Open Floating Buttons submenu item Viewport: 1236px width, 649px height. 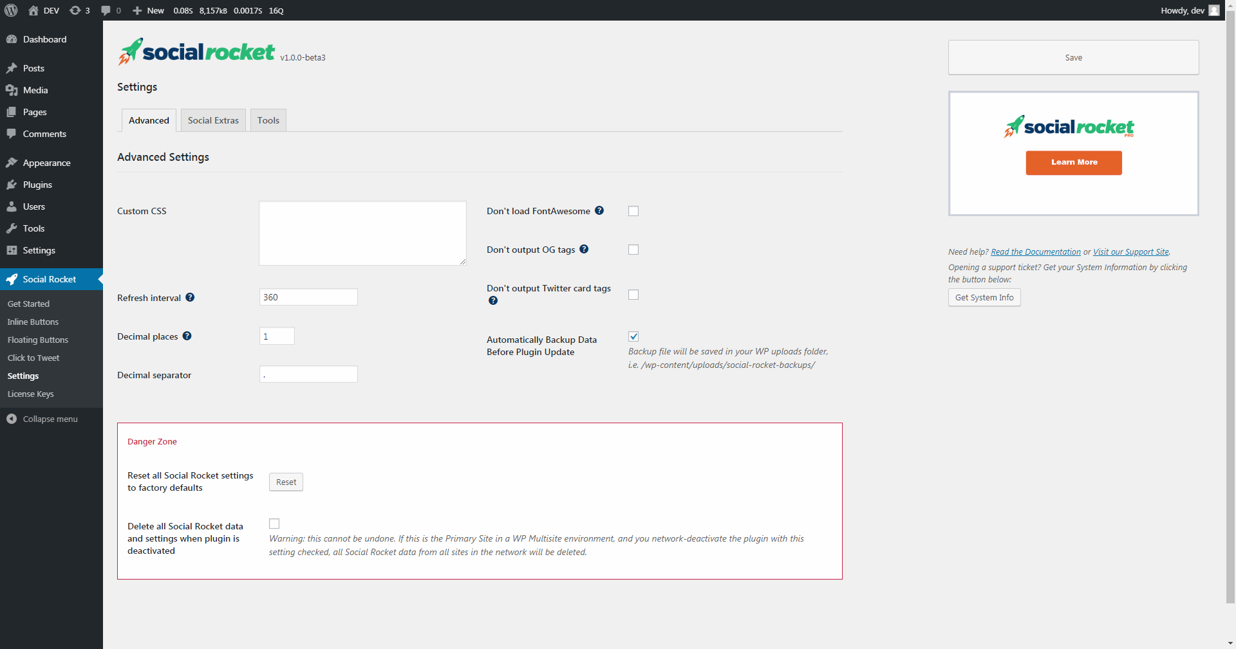coord(37,340)
